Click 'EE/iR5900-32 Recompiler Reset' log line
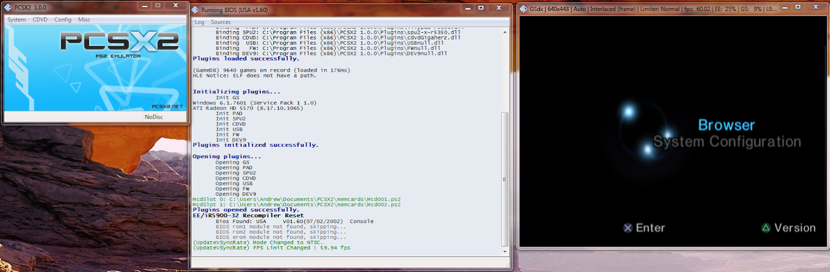 [248, 215]
